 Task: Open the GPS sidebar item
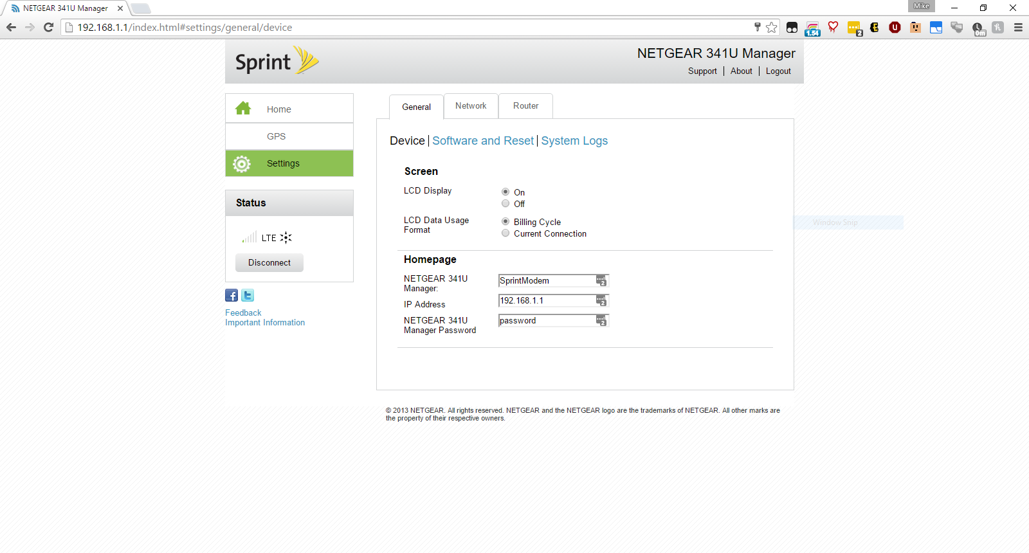coord(289,136)
